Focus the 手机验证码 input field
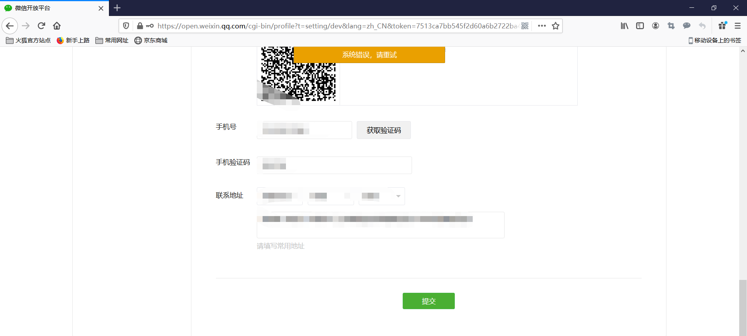The height and width of the screenshot is (336, 747). pyautogui.click(x=334, y=165)
